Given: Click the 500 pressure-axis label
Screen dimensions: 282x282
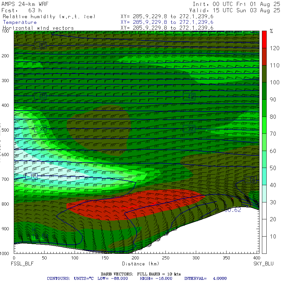Looking at the screenshot, I should click(x=5, y=130).
